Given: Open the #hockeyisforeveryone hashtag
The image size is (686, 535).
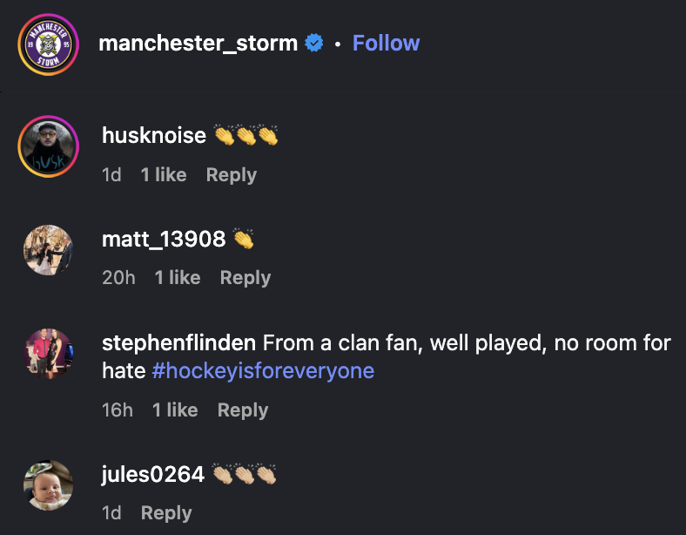Looking at the screenshot, I should 263,371.
